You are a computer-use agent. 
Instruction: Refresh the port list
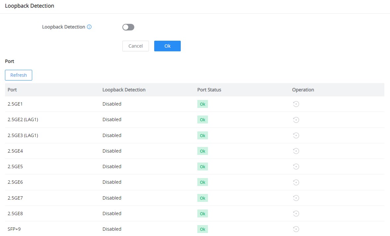click(19, 75)
